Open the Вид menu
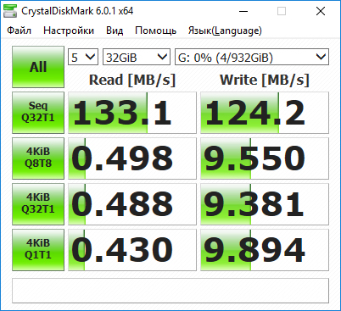The image size is (341, 311). click(x=115, y=31)
